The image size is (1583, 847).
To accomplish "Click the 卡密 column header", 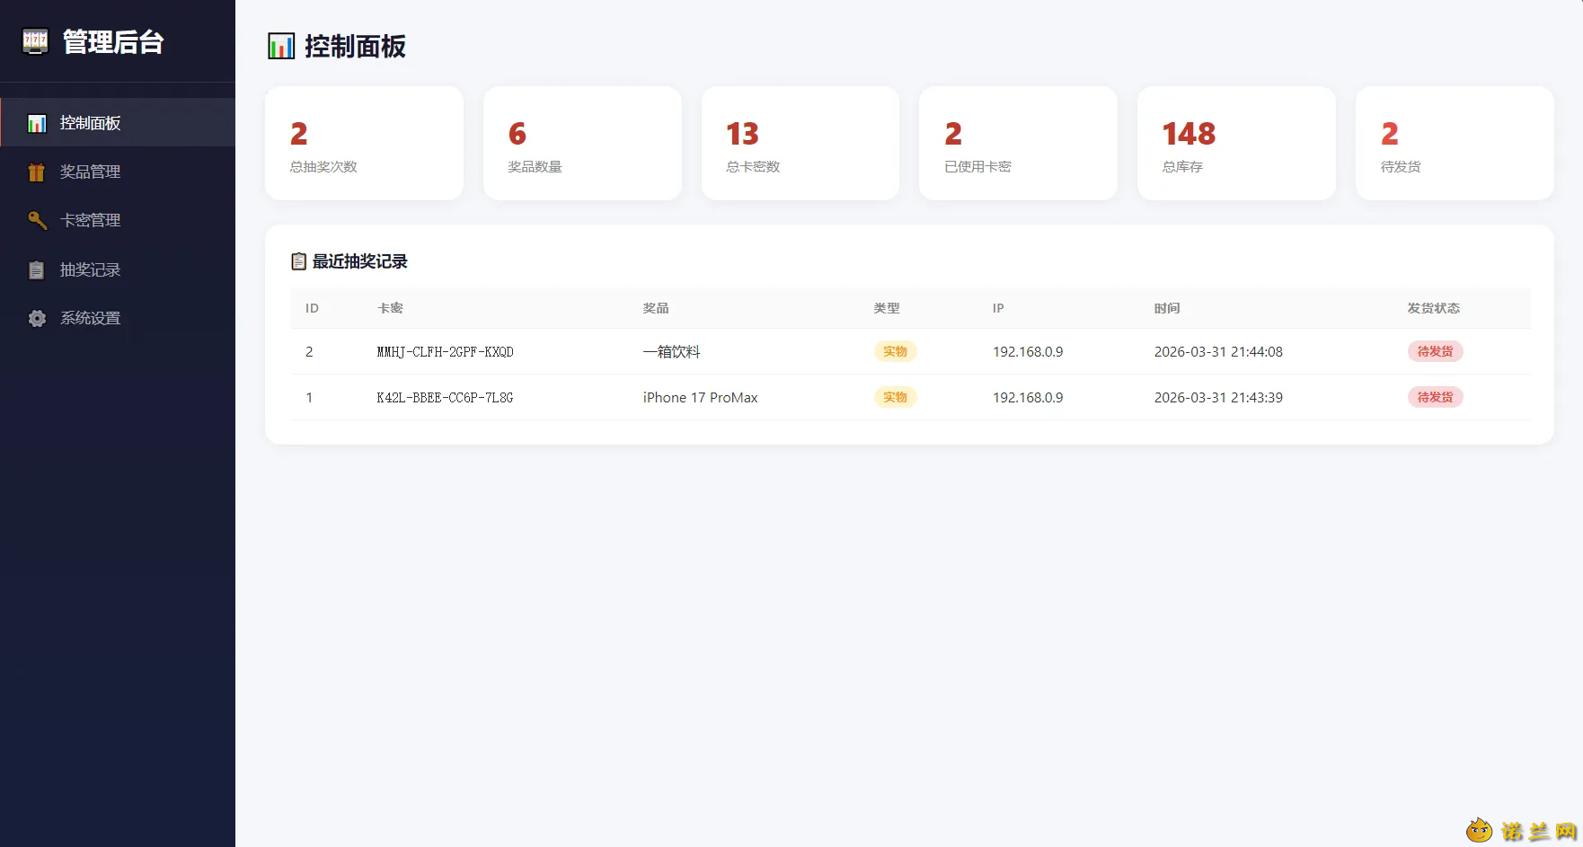I will pos(390,308).
